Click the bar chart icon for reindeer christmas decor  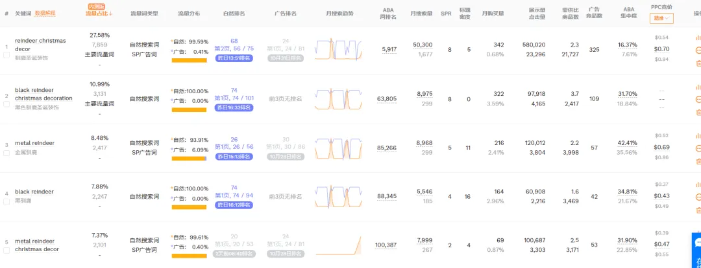(698, 38)
